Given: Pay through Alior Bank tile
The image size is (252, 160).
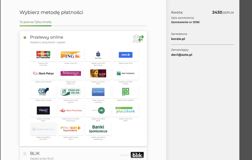Looking at the screenshot, I should coord(98,73).
